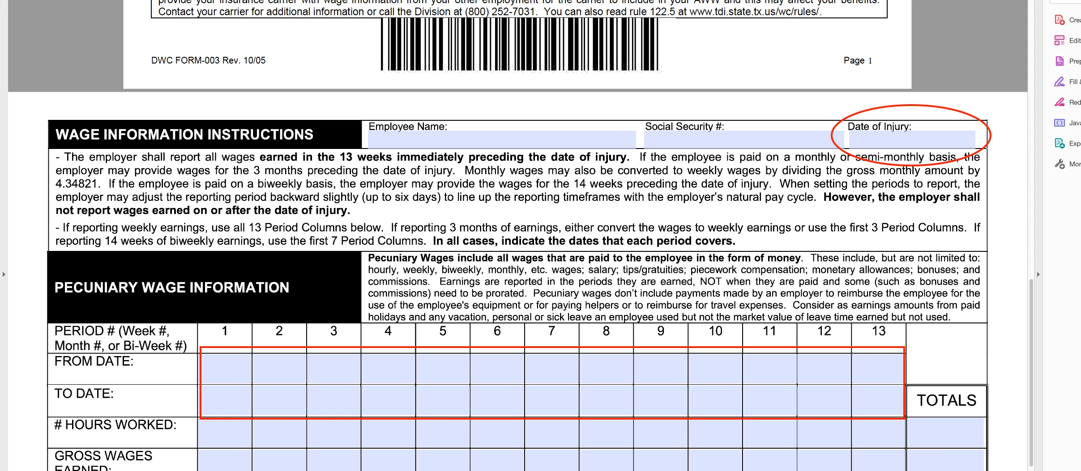
Task: Click the FROM DATE field for period 8
Action: (606, 369)
